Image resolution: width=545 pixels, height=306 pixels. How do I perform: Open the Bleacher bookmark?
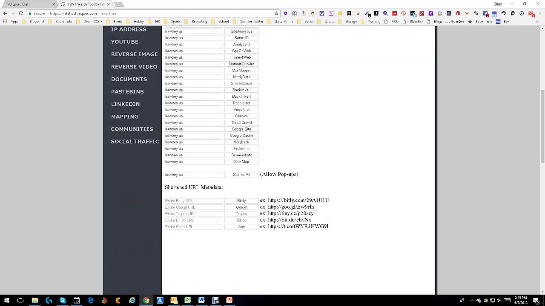[413, 22]
